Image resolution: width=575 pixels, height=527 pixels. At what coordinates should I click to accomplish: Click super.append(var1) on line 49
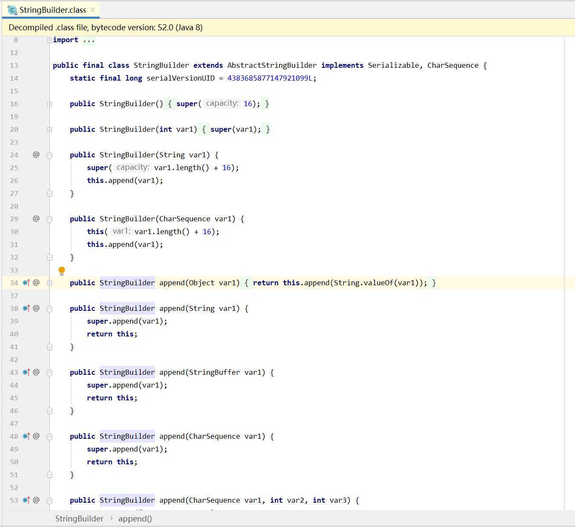click(x=125, y=449)
